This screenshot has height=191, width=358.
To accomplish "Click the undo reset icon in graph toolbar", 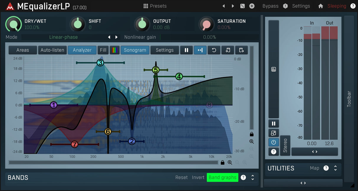I will 214,50.
